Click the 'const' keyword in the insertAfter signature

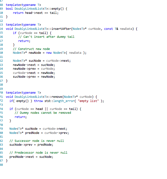tap(109, 29)
